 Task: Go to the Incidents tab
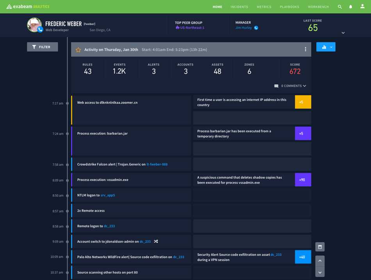pos(239,7)
